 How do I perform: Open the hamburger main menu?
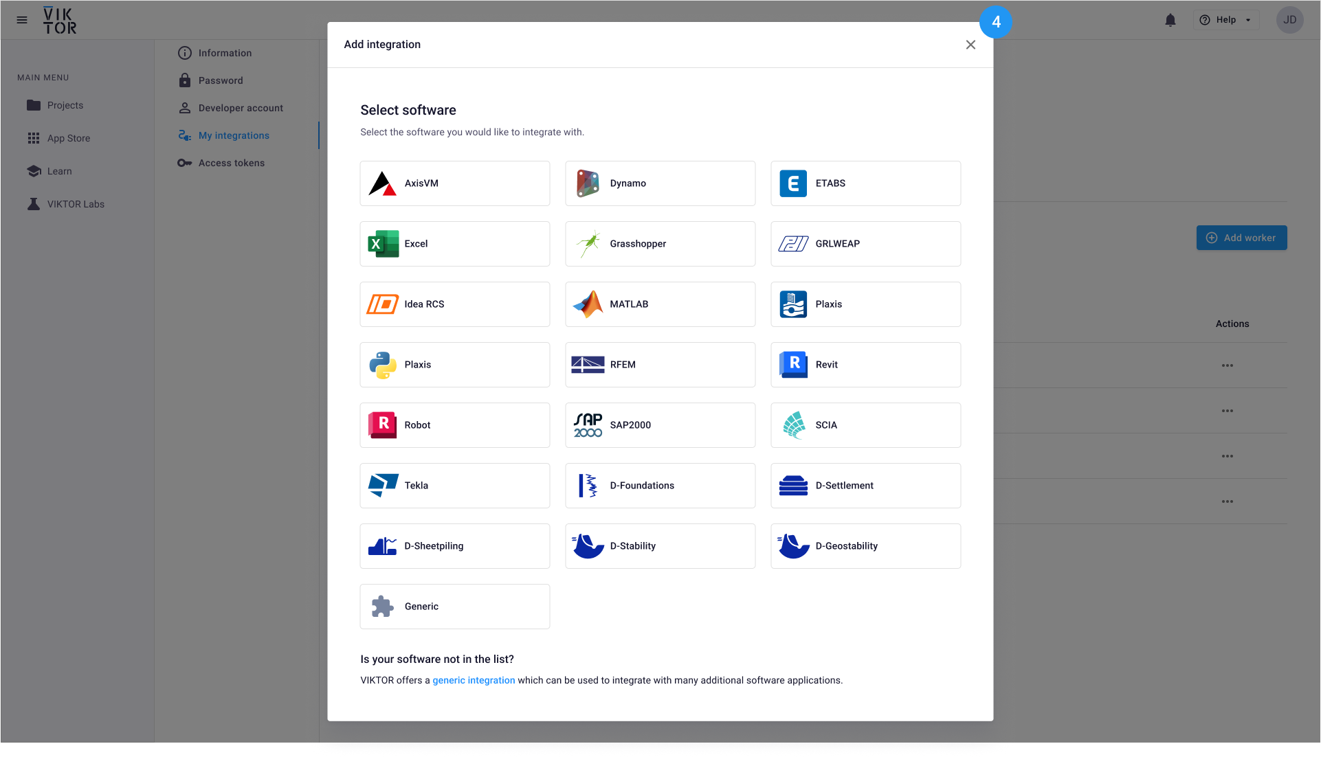22,20
